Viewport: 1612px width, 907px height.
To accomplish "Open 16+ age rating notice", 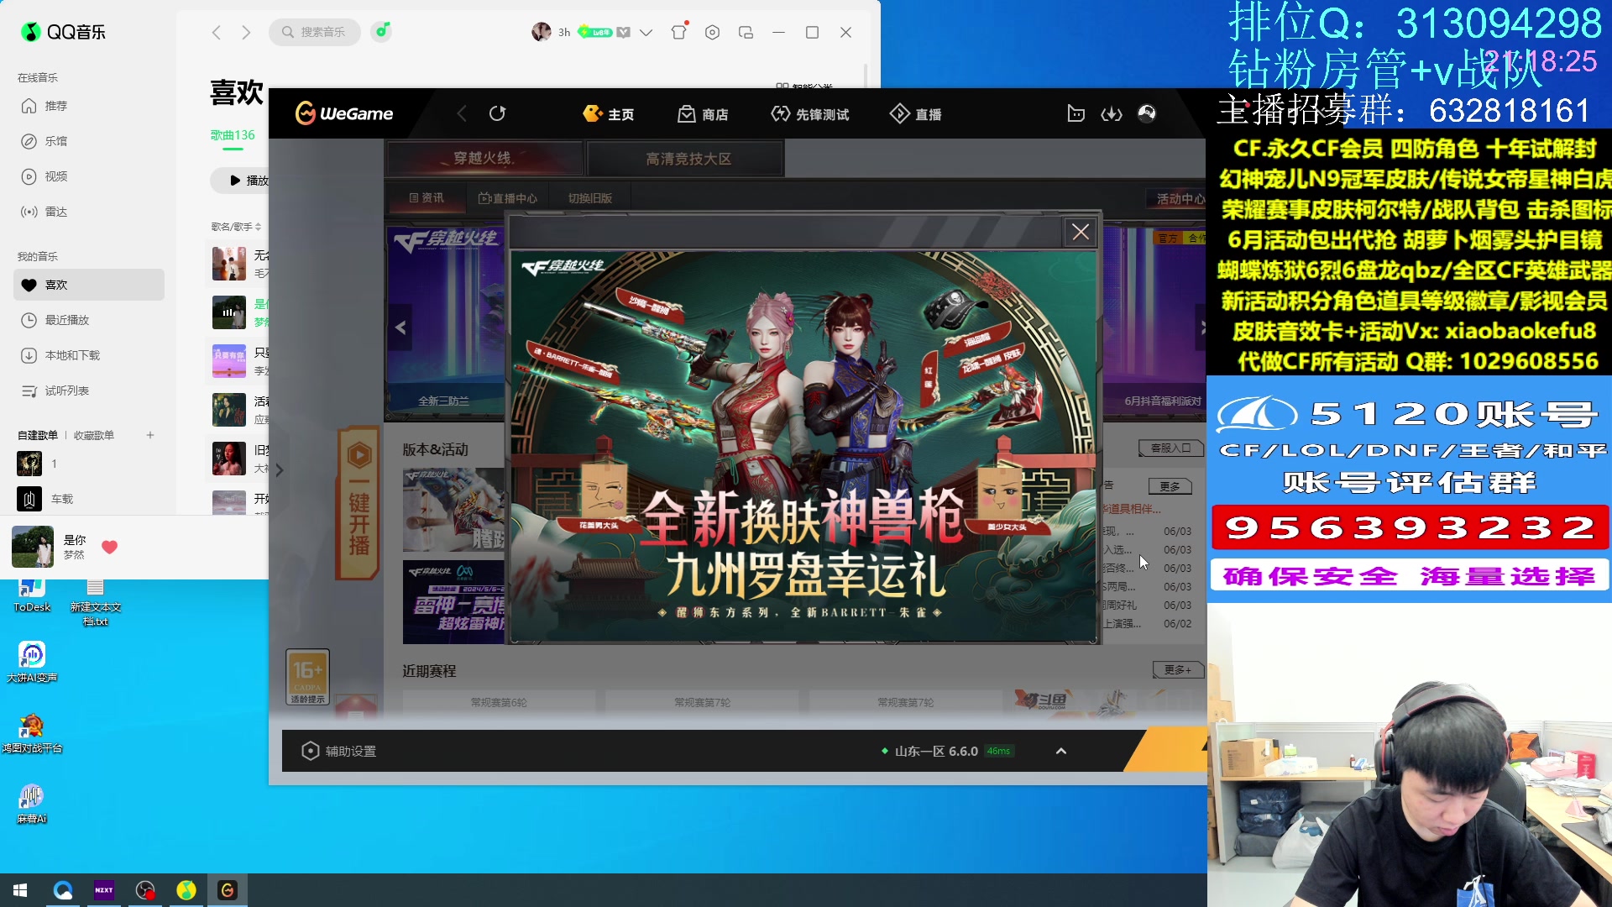I will (x=307, y=677).
